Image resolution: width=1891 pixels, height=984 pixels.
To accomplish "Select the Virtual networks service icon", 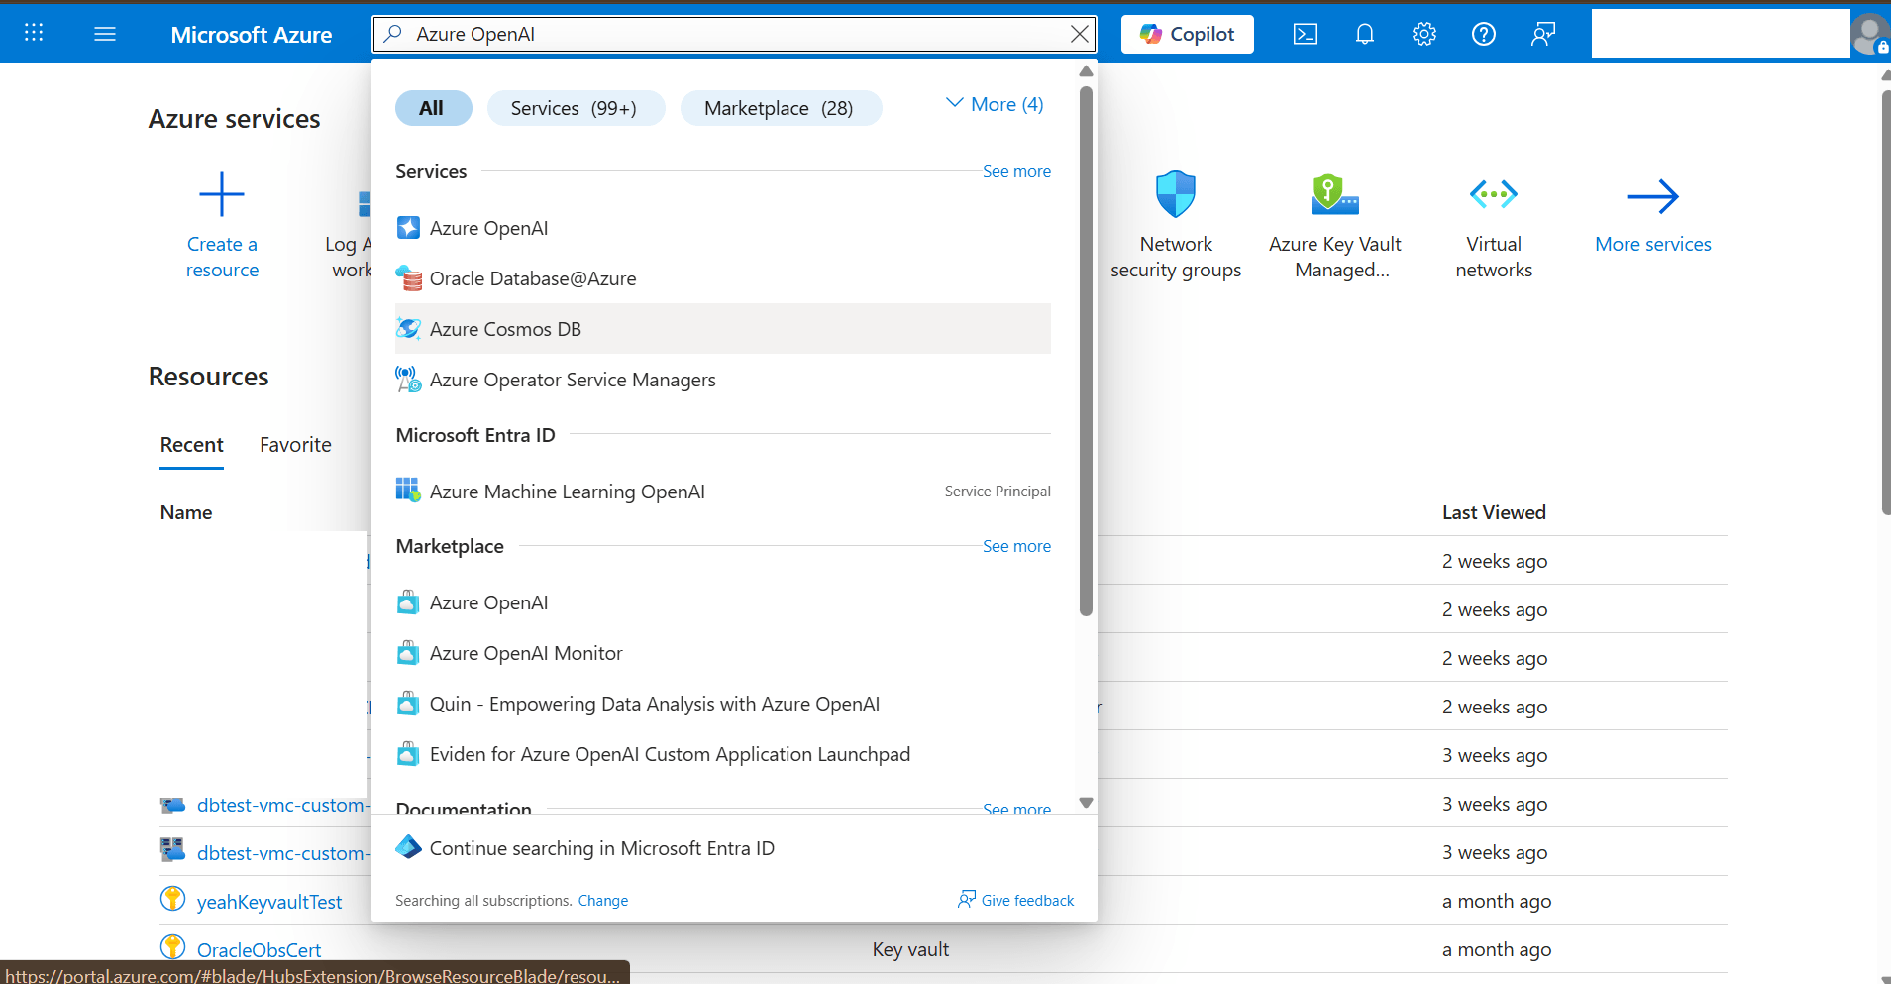I will click(x=1493, y=194).
